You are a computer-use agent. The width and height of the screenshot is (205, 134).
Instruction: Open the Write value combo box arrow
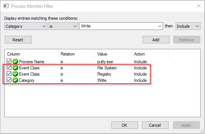tap(160, 26)
